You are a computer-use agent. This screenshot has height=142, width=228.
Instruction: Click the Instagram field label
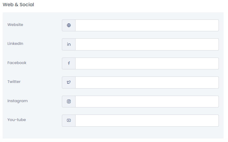(x=17, y=101)
